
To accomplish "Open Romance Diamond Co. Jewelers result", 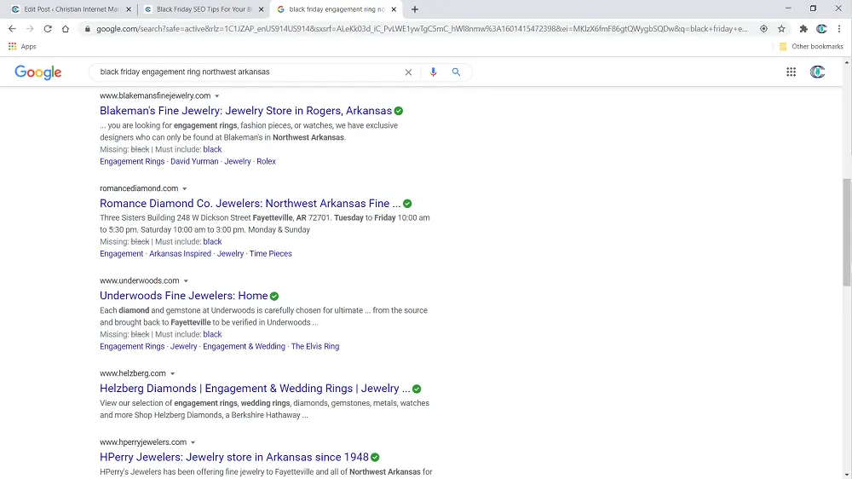I will [x=250, y=204].
